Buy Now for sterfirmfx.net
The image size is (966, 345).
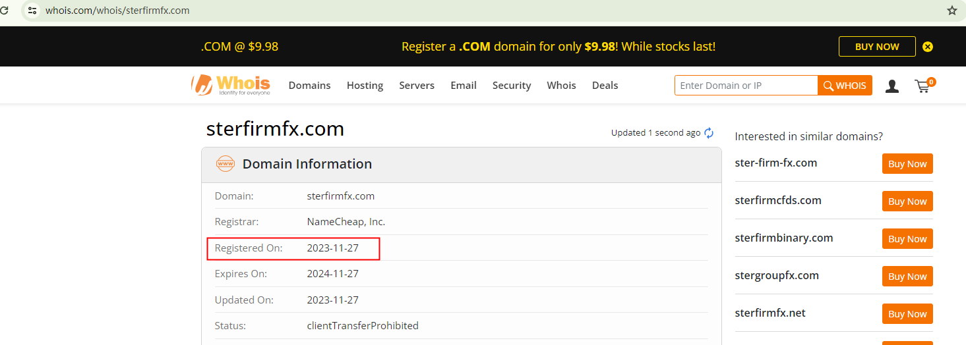(907, 314)
